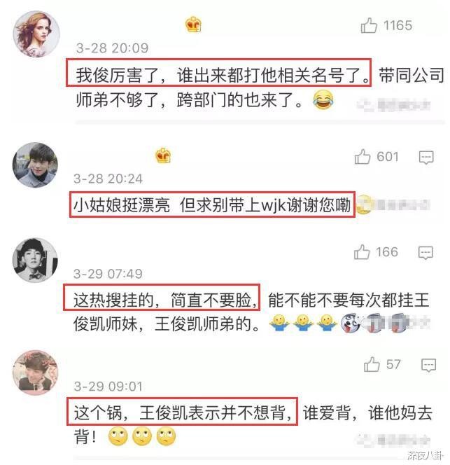
Task: Like the comment with 166 likes
Action: [x=362, y=252]
